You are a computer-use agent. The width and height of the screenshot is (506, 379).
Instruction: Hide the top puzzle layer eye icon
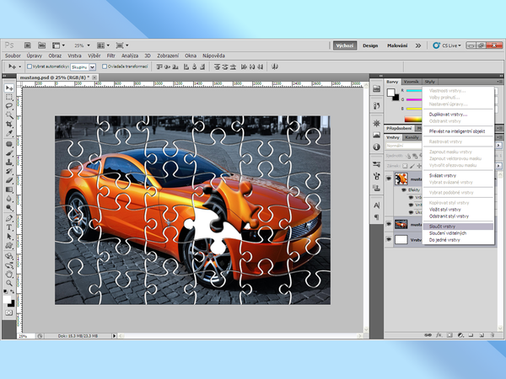[x=389, y=179]
